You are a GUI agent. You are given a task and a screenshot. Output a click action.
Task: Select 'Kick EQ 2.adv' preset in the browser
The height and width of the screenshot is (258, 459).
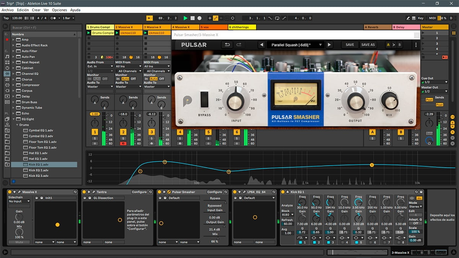coord(39,170)
